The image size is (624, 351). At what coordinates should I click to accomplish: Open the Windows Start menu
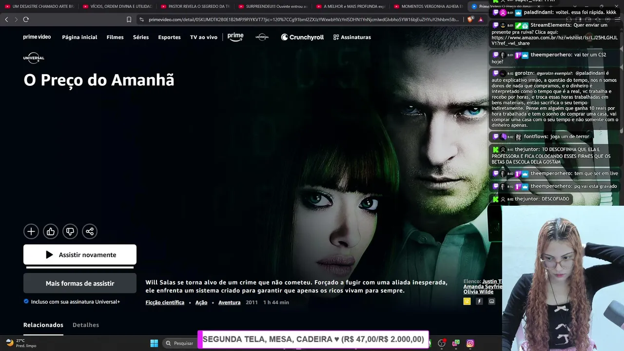154,343
